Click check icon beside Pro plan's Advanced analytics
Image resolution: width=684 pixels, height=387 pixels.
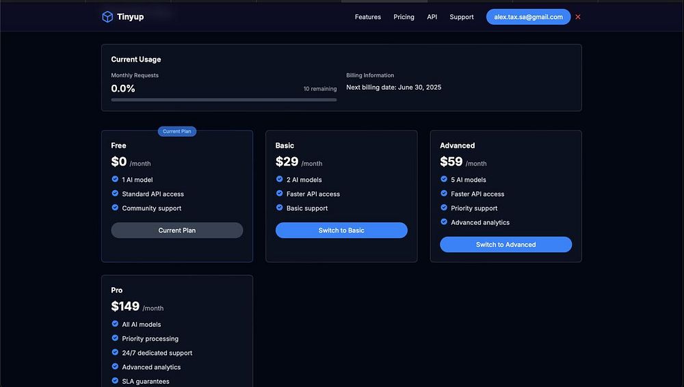pos(115,366)
